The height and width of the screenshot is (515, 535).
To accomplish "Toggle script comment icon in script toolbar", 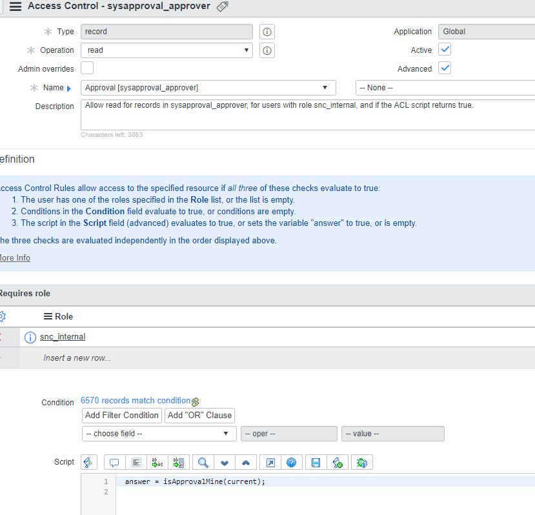I will tap(114, 462).
